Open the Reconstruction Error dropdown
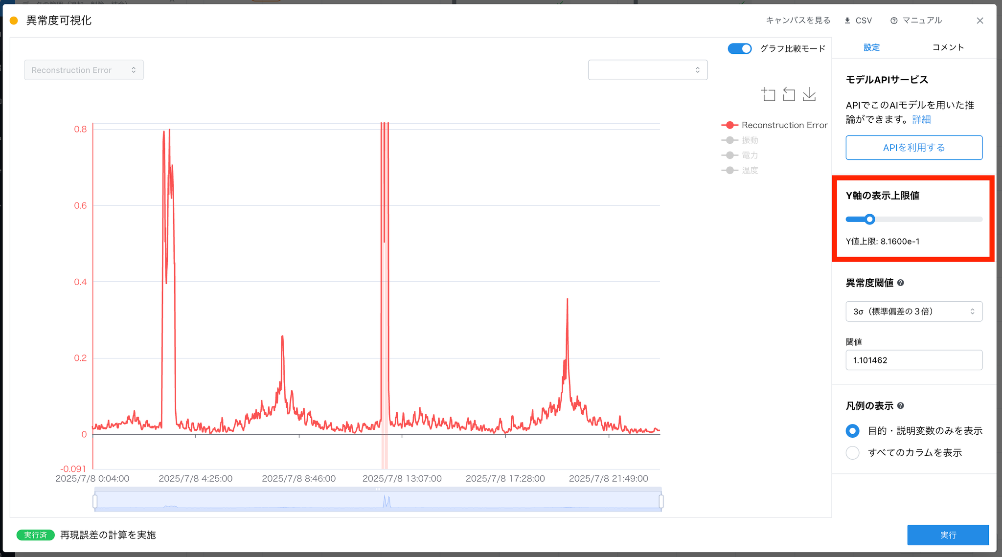The height and width of the screenshot is (557, 1002). click(84, 70)
